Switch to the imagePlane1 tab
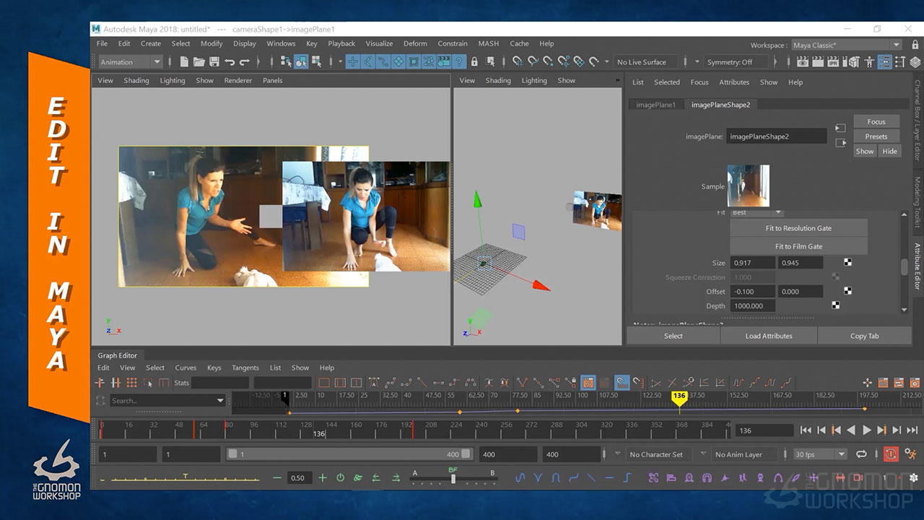Screen dimensions: 924x520 coord(655,105)
